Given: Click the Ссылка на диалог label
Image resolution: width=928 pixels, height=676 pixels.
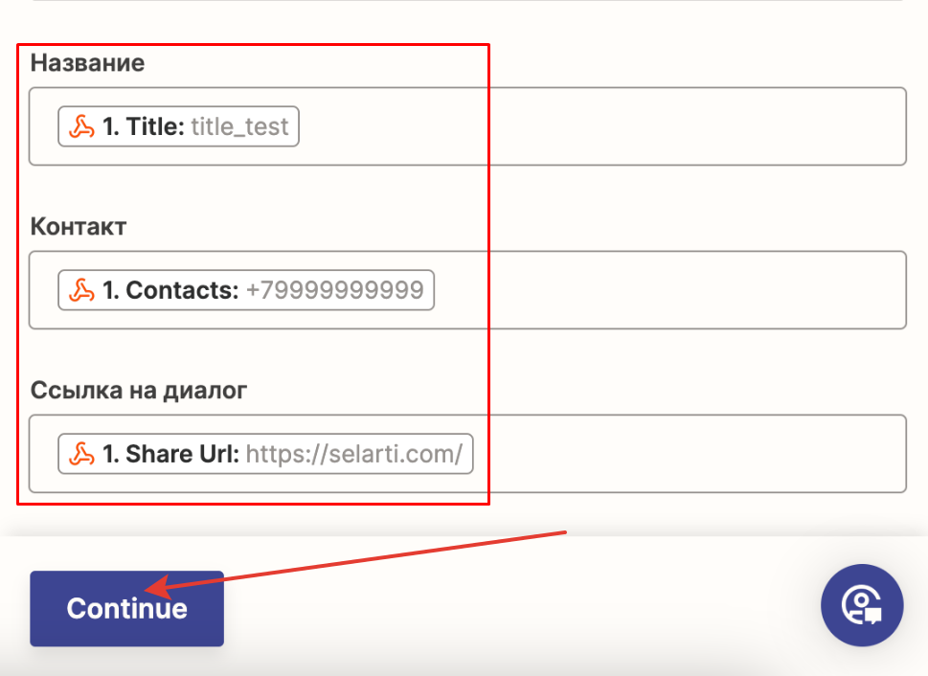Looking at the screenshot, I should coord(139,391).
